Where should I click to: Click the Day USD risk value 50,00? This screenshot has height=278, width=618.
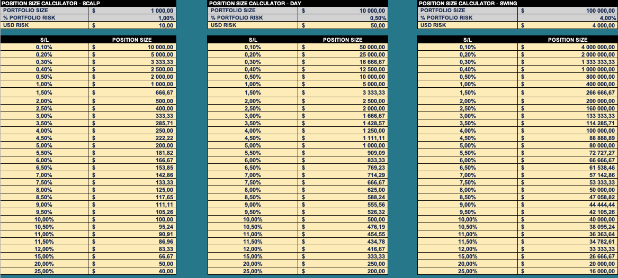(343, 25)
